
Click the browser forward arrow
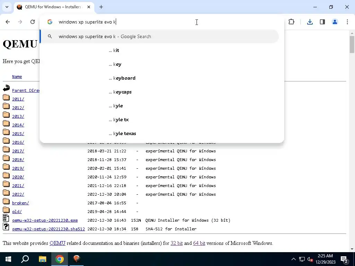(x=20, y=22)
